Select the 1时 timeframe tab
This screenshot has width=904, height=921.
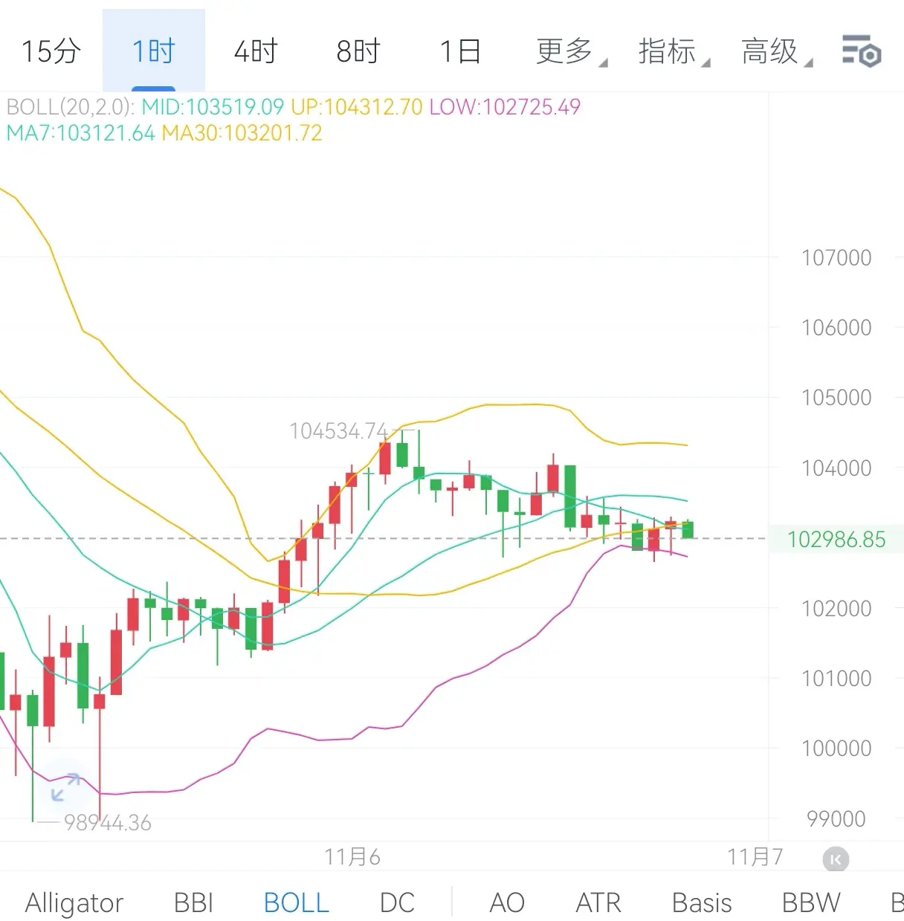tap(153, 51)
